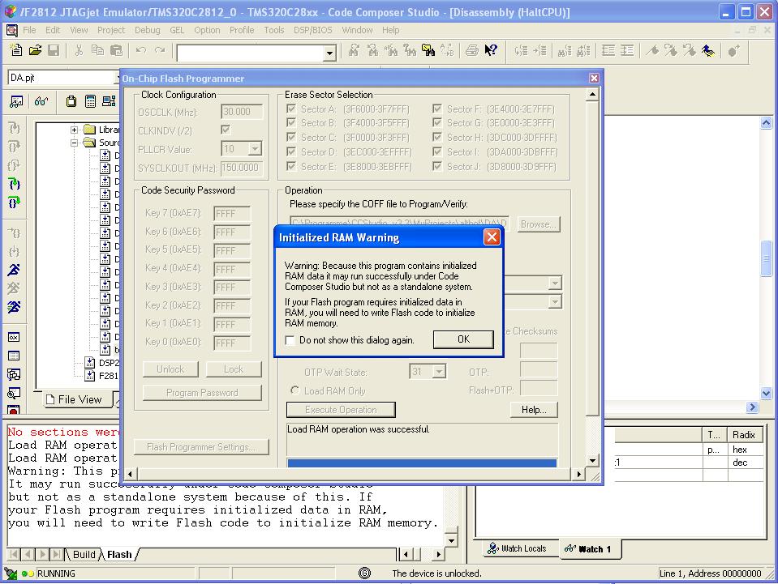
Task: Click the Halt crossed running-man icon
Action: (14, 288)
